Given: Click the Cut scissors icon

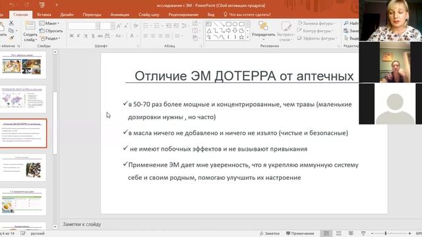Looking at the screenshot, I should (11, 24).
